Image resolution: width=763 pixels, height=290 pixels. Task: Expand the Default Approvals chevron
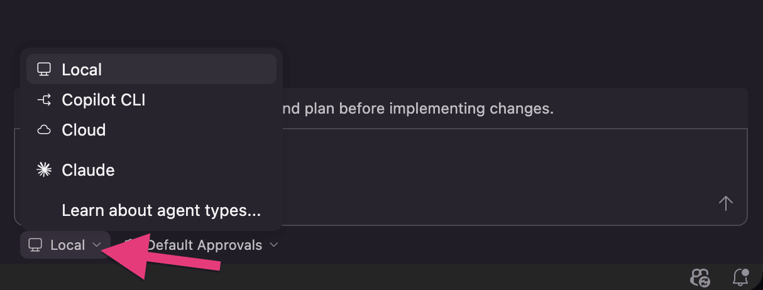(274, 245)
